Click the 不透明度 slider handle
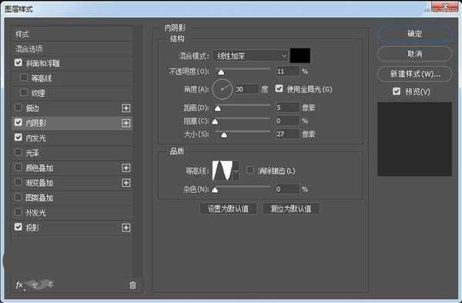The image size is (462, 303). coord(221,72)
